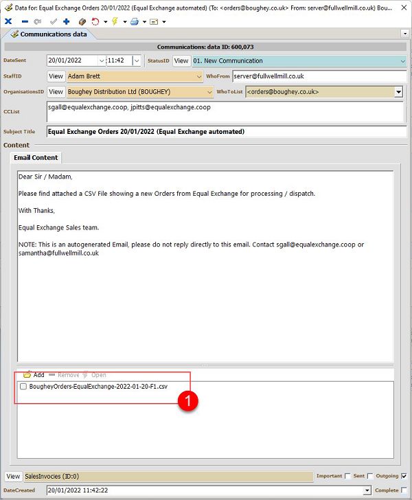Image resolution: width=412 pixels, height=500 pixels.
Task: Expand the Adam Brett staff dropdown
Action: [x=199, y=76]
